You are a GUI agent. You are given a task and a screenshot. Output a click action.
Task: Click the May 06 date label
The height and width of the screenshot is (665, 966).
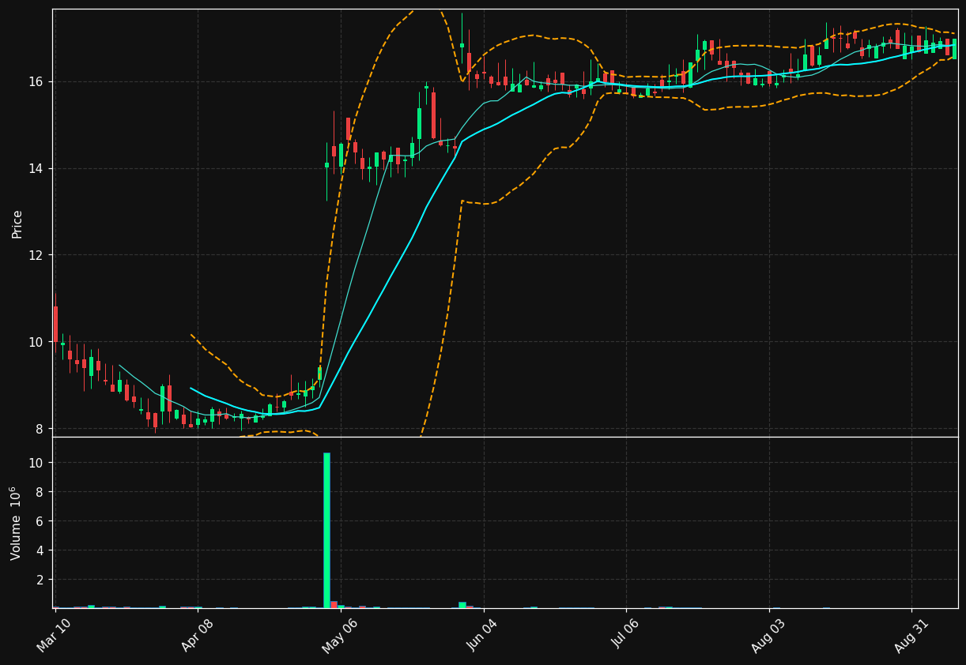click(339, 635)
